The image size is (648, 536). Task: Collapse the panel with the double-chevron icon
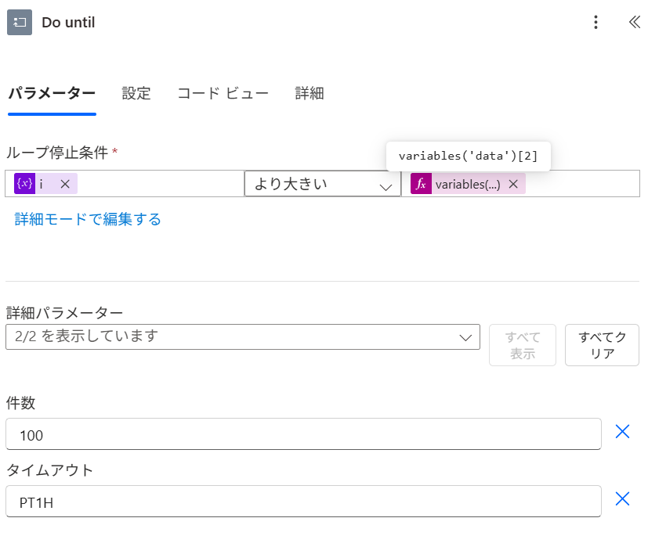click(x=633, y=22)
